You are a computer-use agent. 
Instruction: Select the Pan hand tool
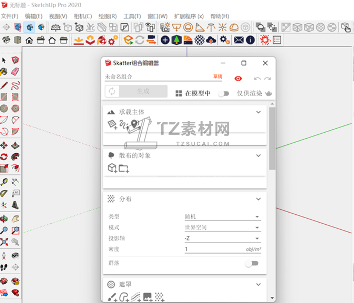[15, 219]
